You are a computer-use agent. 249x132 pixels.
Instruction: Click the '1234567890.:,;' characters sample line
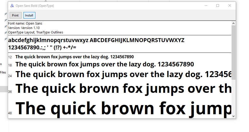coord(42,48)
